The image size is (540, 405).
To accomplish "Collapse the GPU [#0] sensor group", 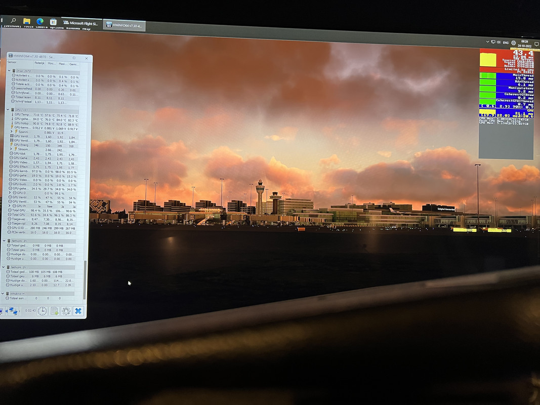I will point(8,110).
